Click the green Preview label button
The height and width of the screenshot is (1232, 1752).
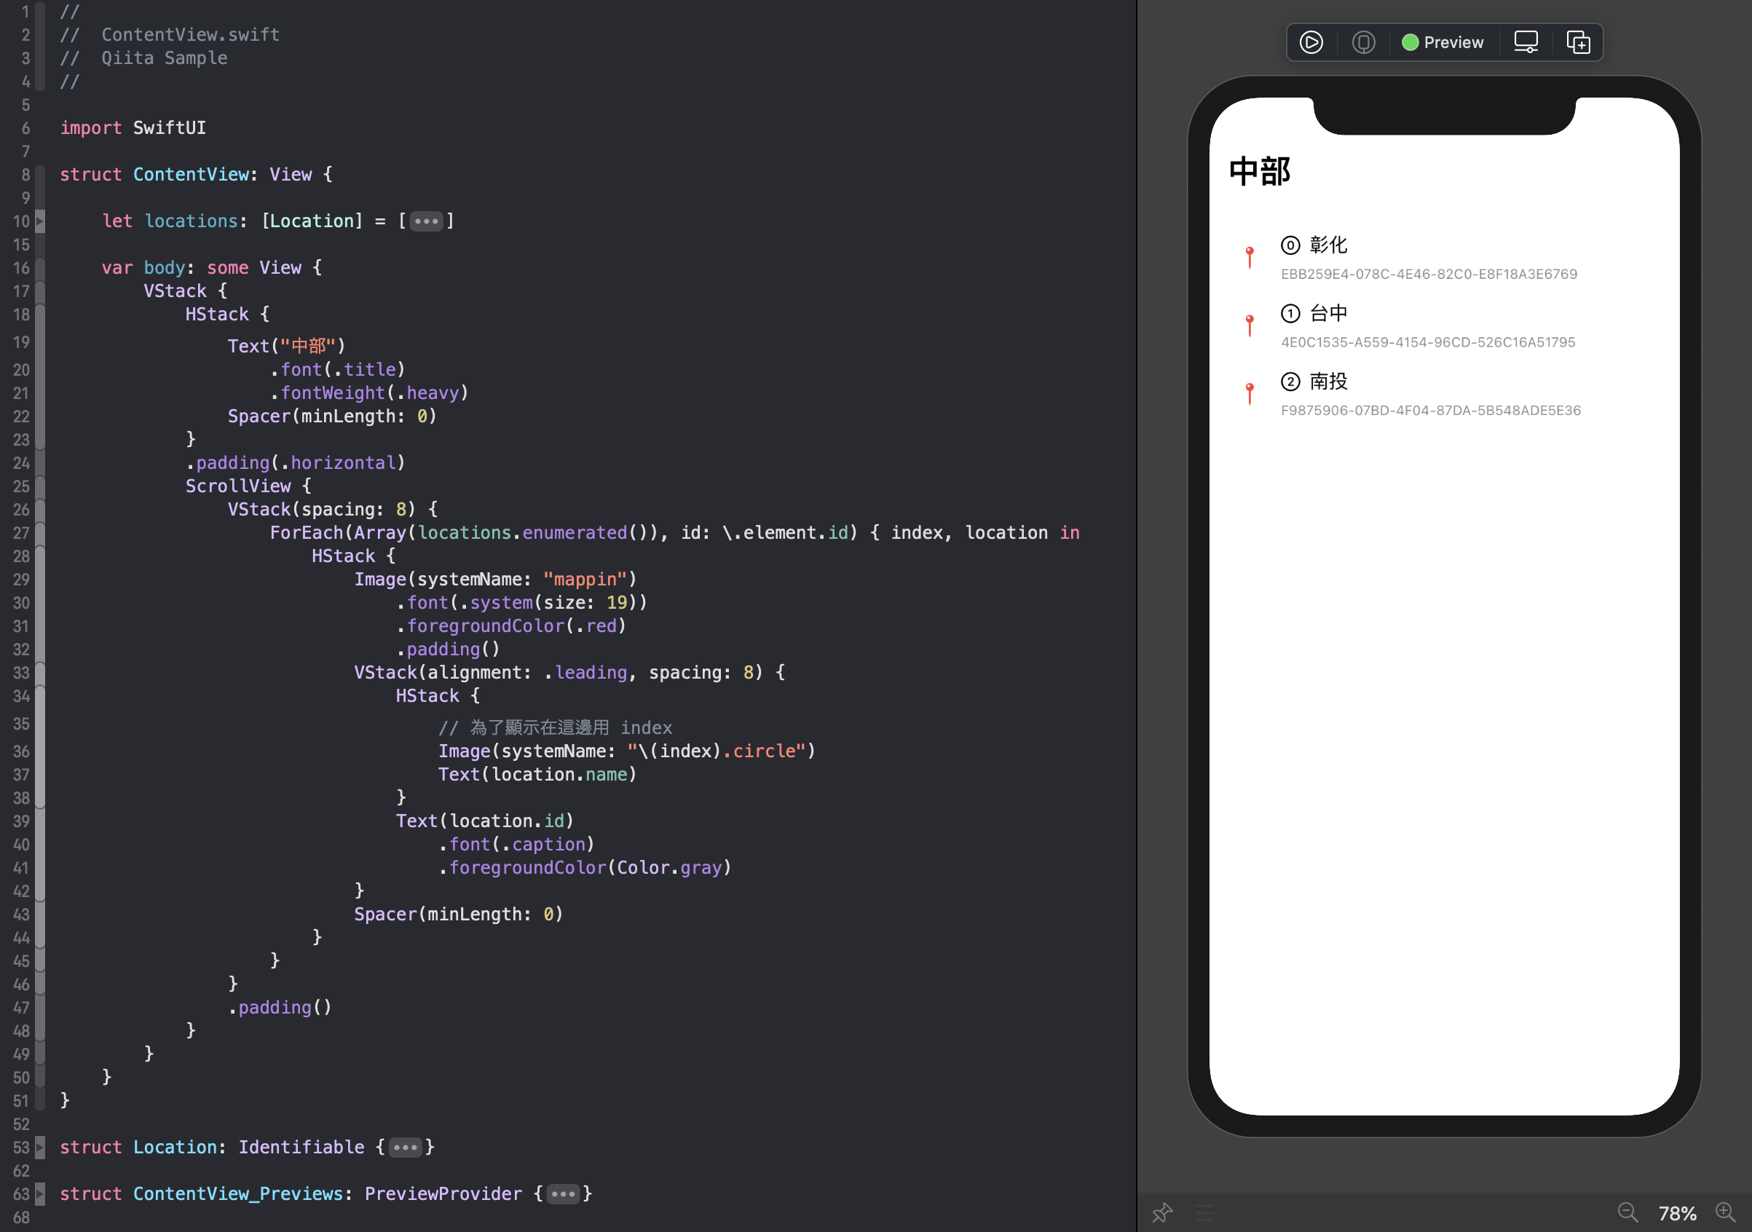point(1443,42)
